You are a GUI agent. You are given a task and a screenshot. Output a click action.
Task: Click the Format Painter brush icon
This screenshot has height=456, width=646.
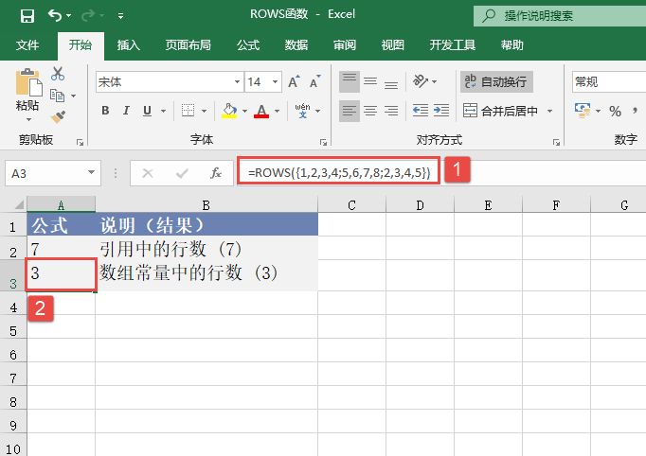click(x=58, y=116)
